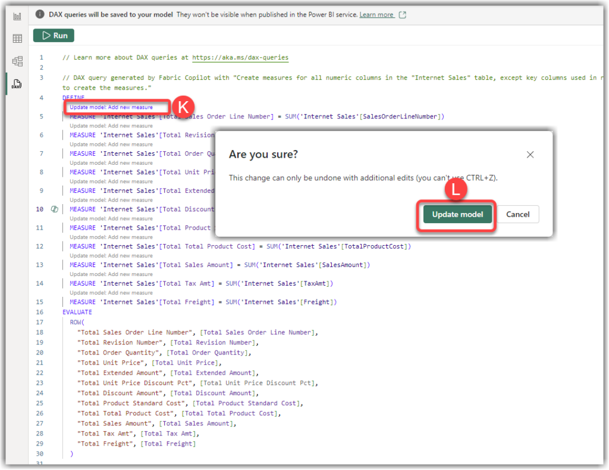Close the Are you sure dialog
Screen dimensions: 609x470
(530, 155)
